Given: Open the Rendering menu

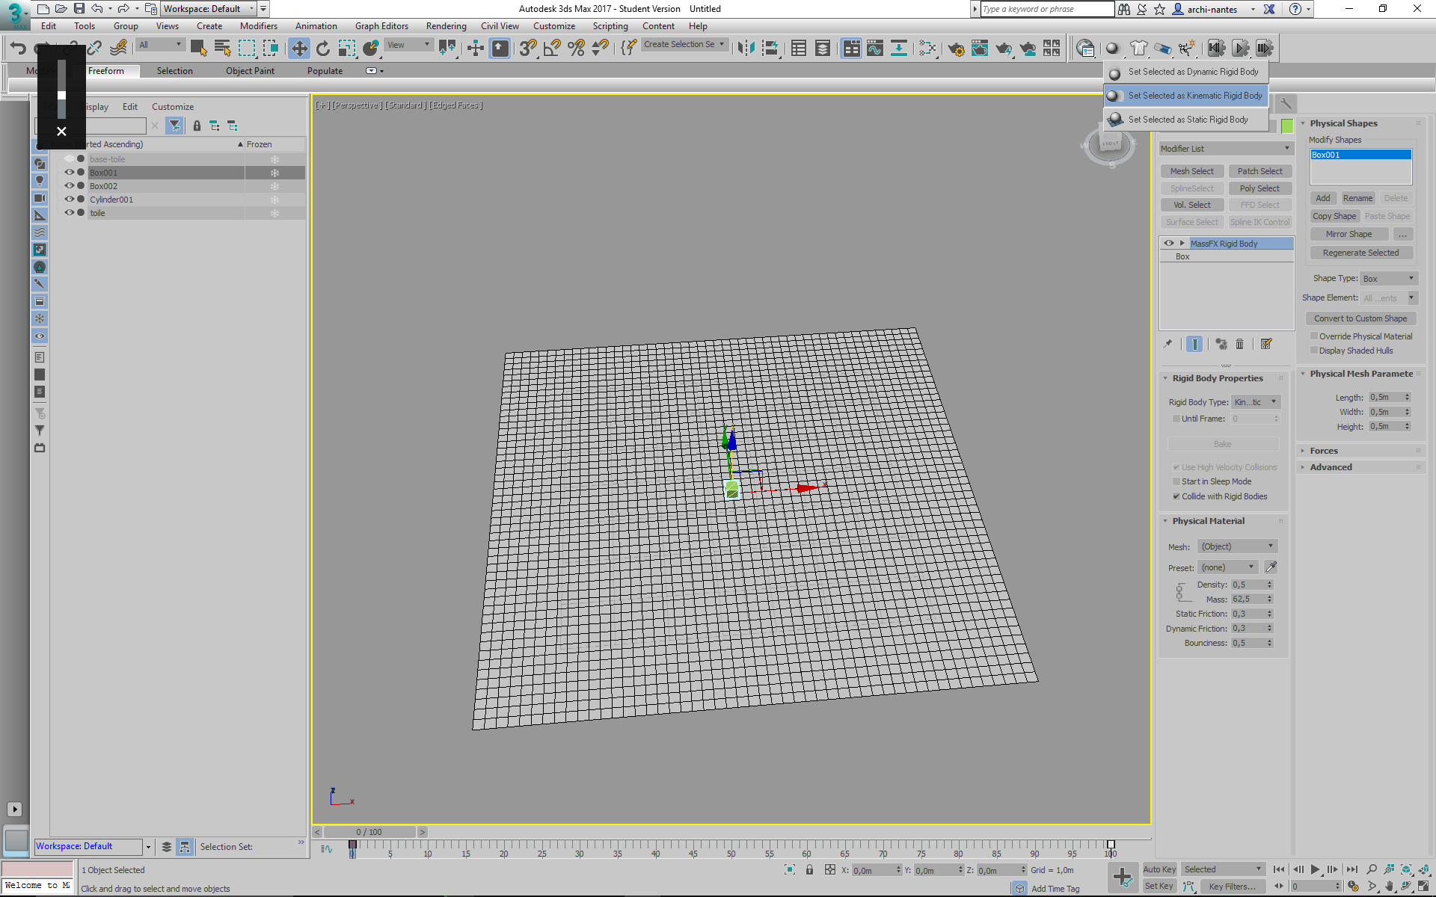Looking at the screenshot, I should [x=446, y=26].
